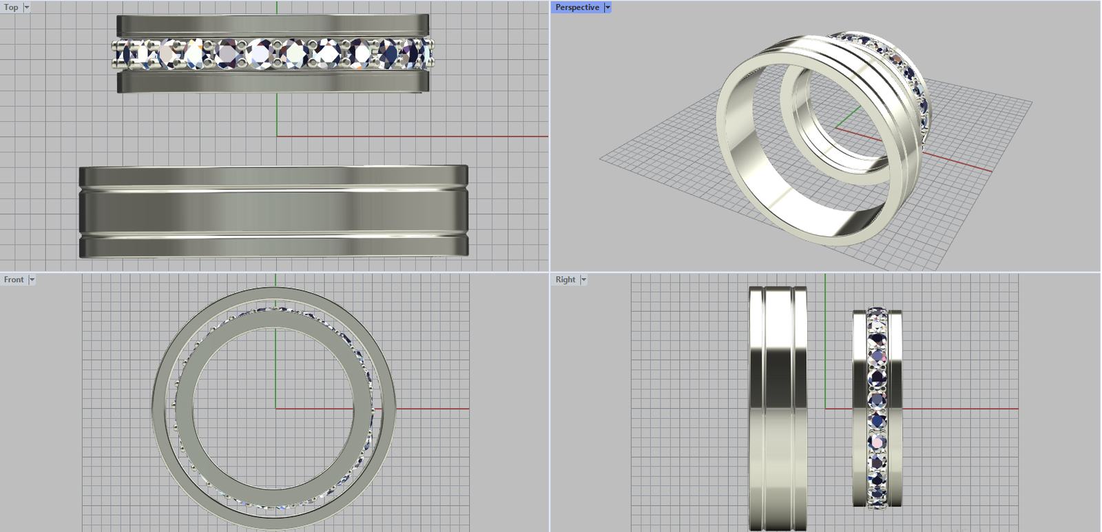Expand the Right viewport menu arrow

583,280
